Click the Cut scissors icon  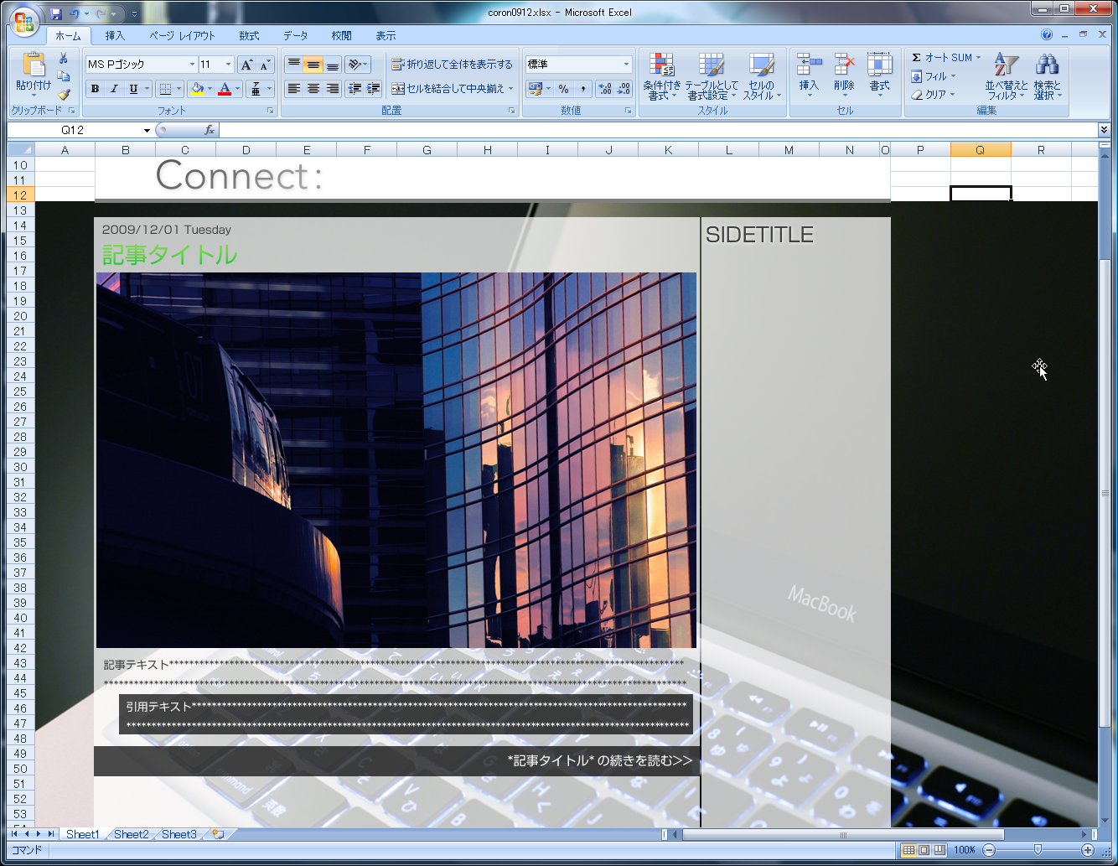(x=63, y=59)
